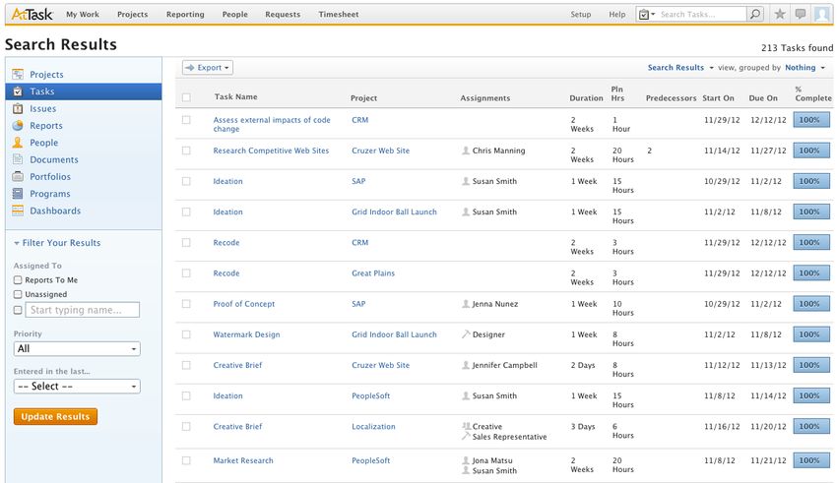Click role icon beside Sales Representative
Screen dimensions: 837x483
466,436
